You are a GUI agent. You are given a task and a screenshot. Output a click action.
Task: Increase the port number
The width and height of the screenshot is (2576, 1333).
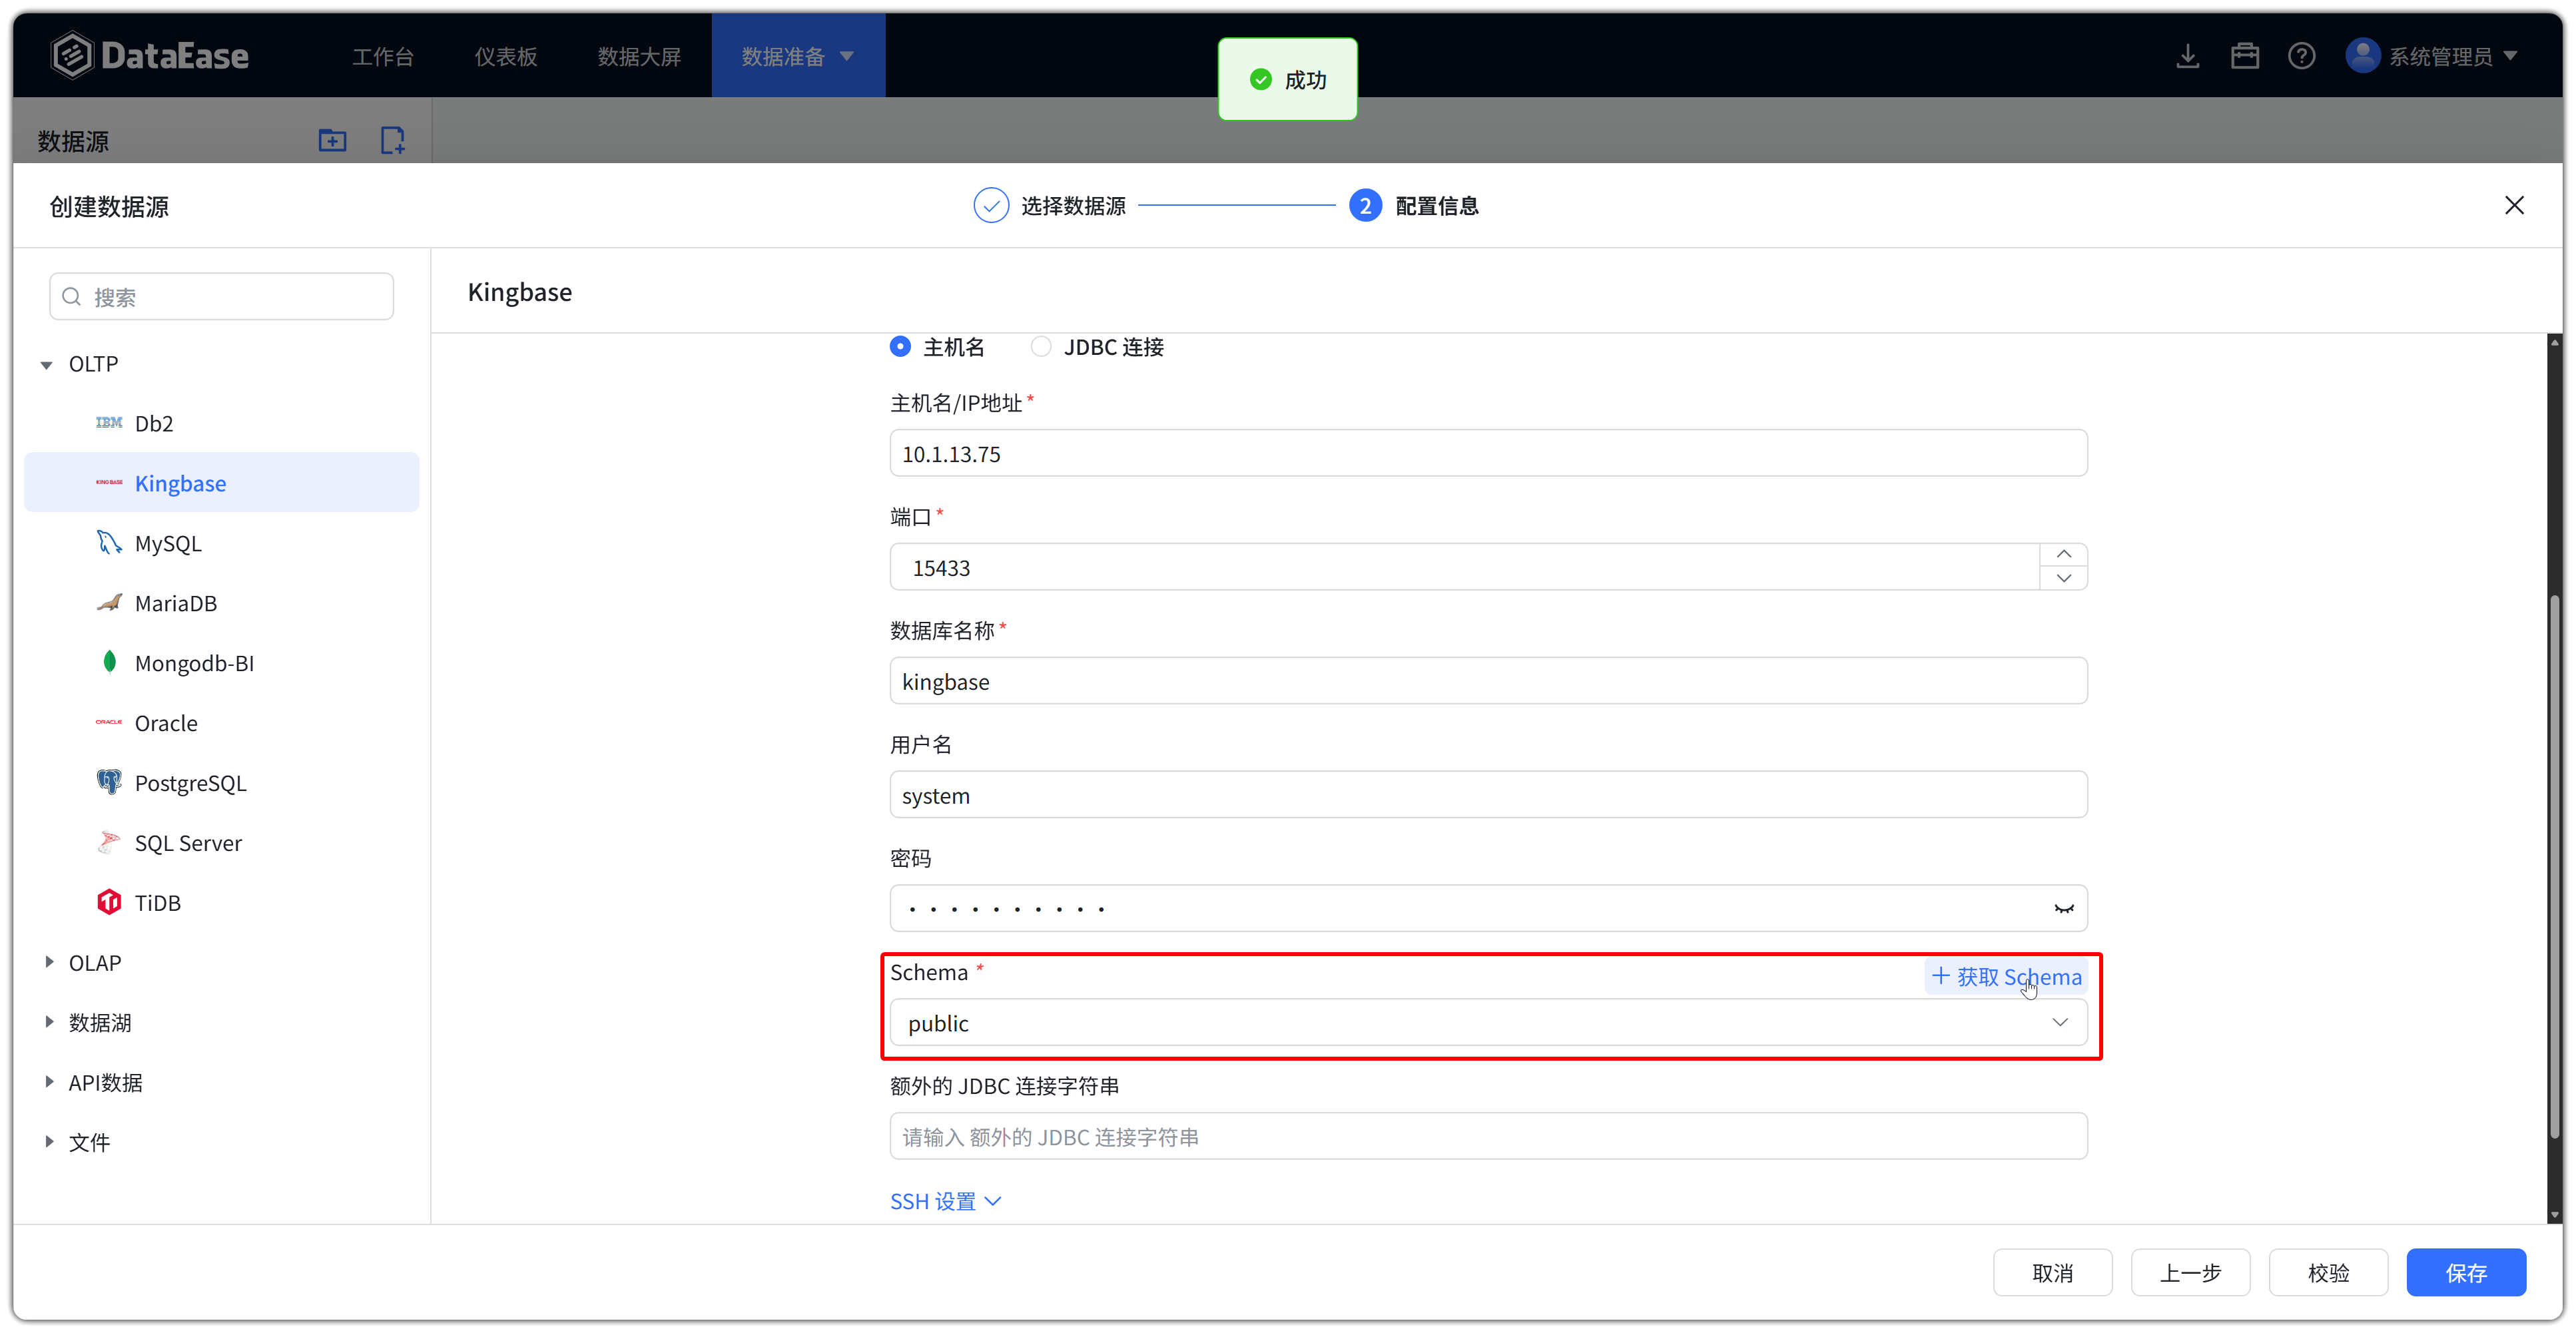pyautogui.click(x=2063, y=555)
